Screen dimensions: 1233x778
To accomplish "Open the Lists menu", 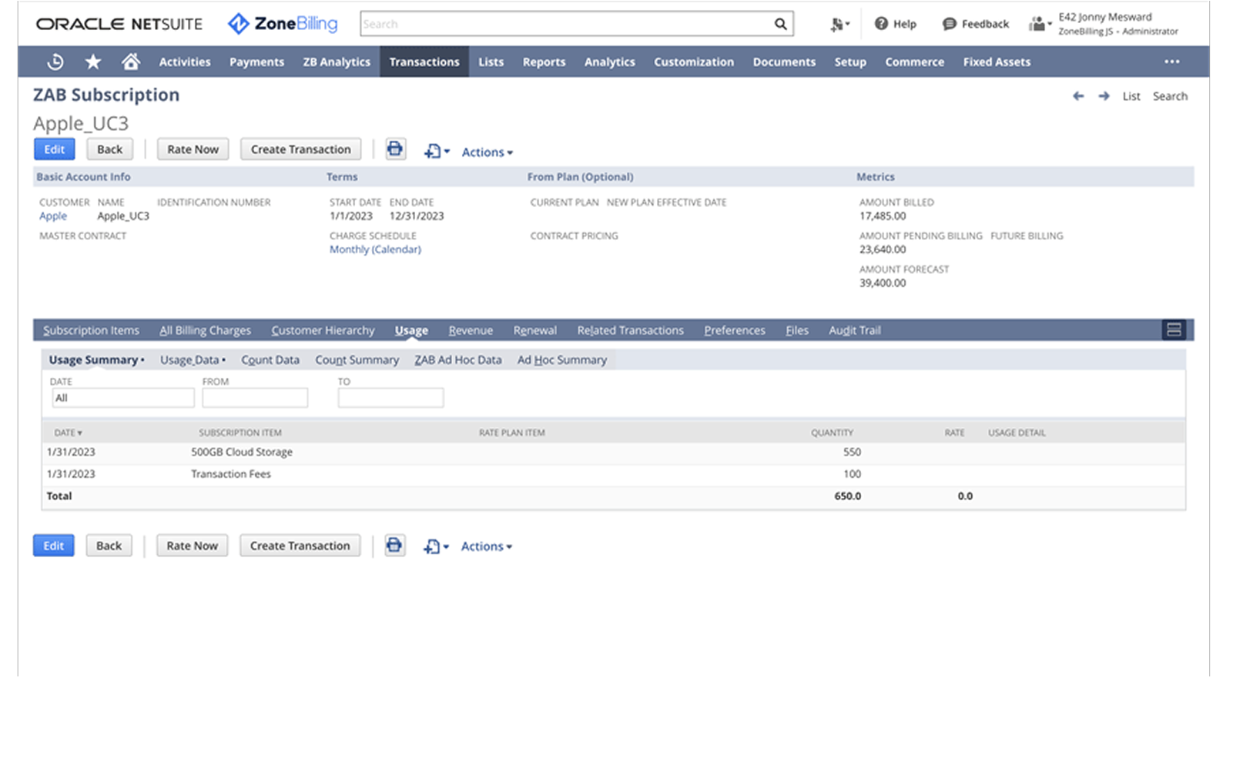I will (x=491, y=62).
